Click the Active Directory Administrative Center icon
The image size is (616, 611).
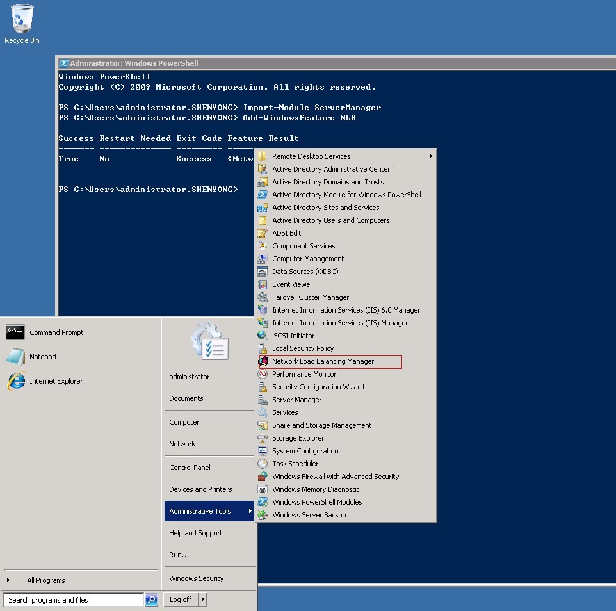[263, 169]
